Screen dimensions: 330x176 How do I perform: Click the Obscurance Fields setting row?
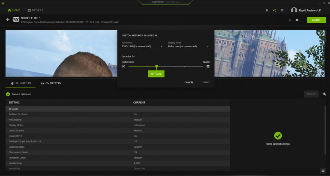coord(118,152)
